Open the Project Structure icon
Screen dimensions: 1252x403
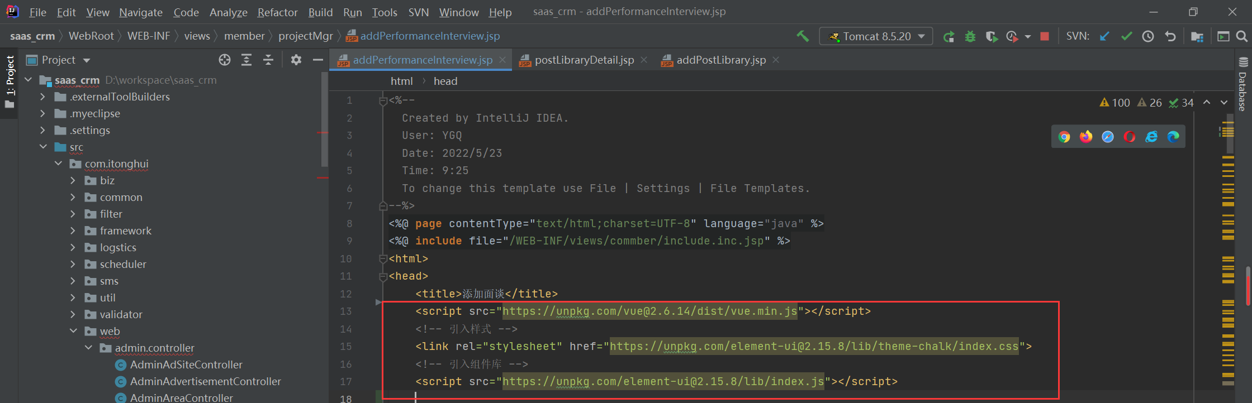1197,36
